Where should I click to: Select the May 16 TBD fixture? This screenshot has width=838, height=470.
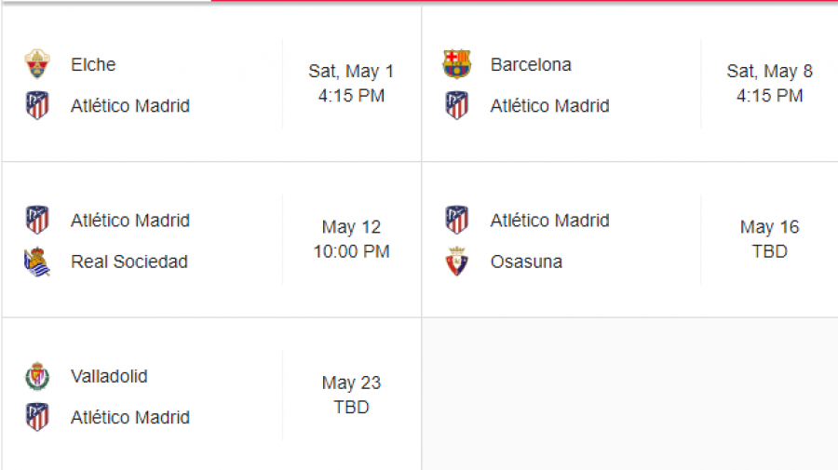[770, 239]
